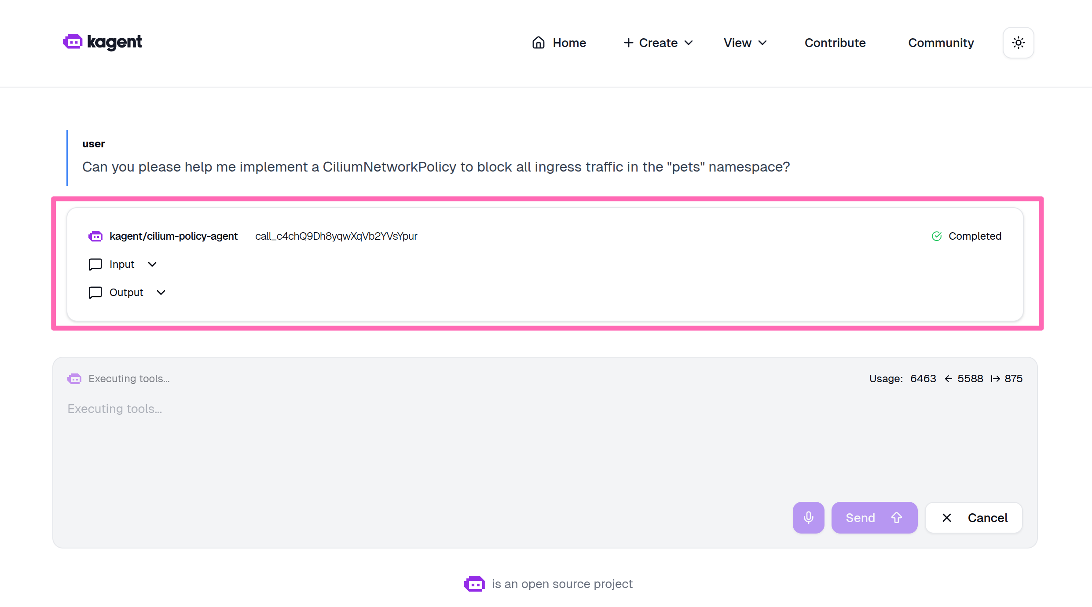1092x607 pixels.
Task: Click the microphone icon near Send
Action: [x=808, y=517]
